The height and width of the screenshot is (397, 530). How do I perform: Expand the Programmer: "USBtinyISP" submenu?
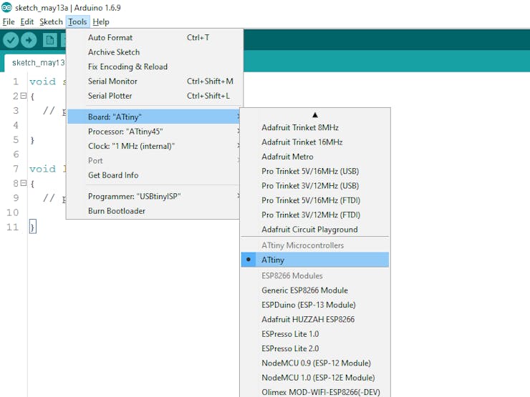point(154,196)
